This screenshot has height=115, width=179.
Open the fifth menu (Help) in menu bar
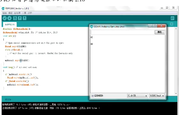[30, 13]
